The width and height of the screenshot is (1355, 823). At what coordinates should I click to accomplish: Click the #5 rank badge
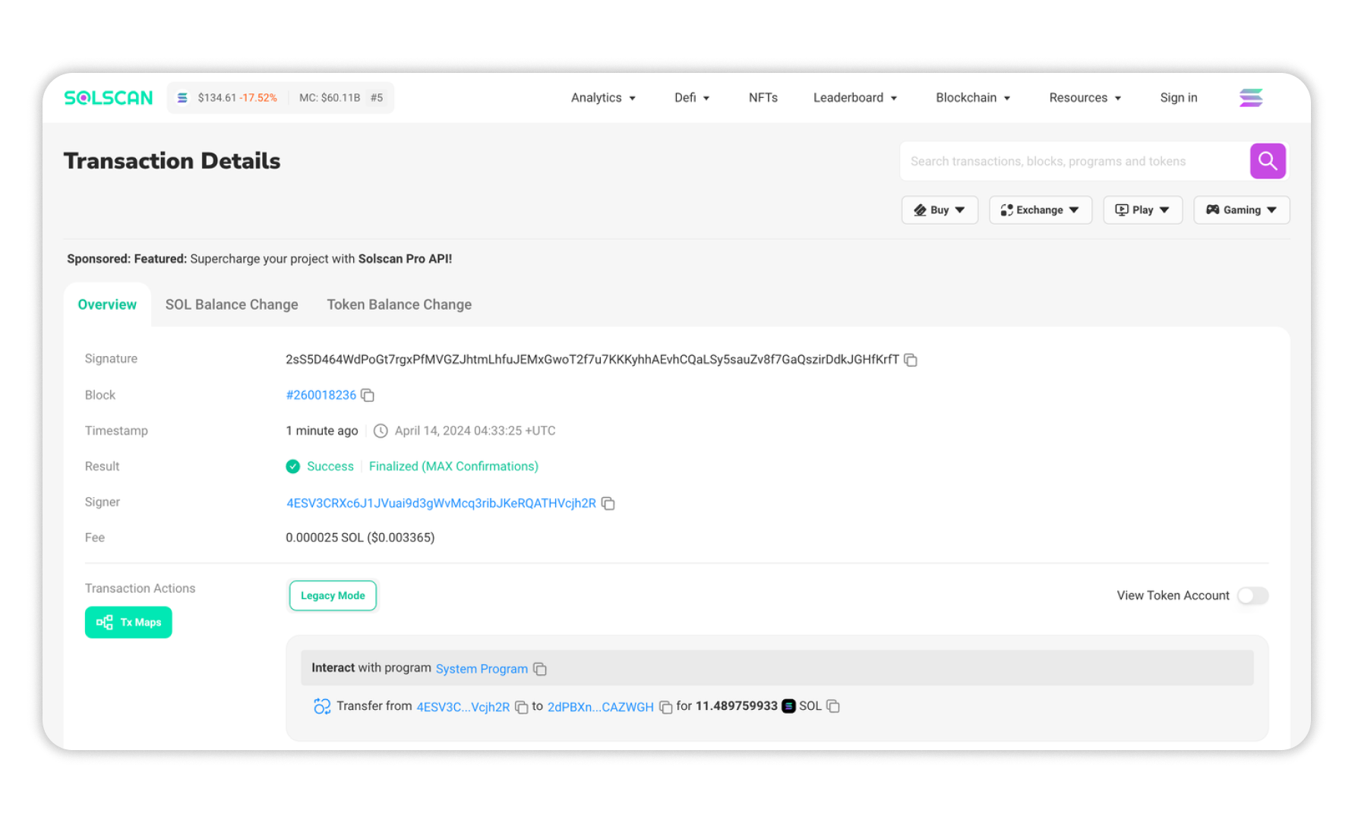coord(377,98)
